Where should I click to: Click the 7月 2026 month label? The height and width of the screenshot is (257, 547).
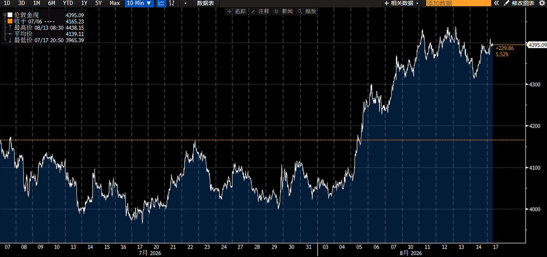150,253
